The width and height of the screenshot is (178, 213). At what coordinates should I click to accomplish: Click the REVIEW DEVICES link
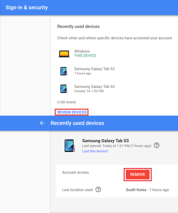[72, 112]
